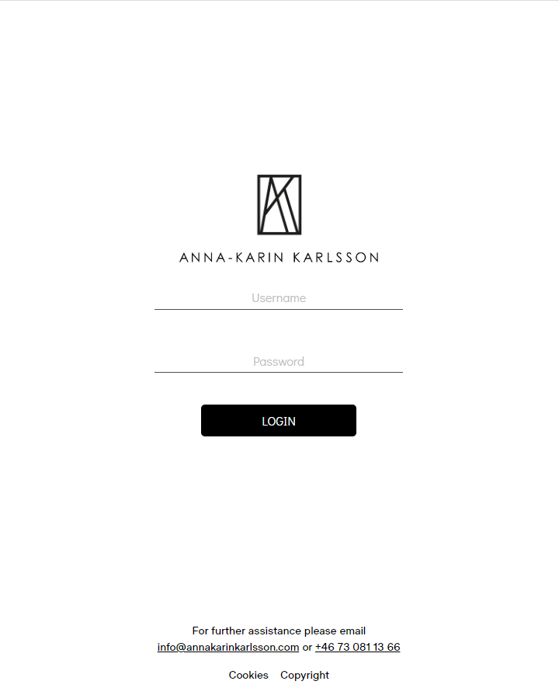Open the info@annakarinkarlsson.com email link
Viewport: 559px width, 695px height.
(228, 647)
